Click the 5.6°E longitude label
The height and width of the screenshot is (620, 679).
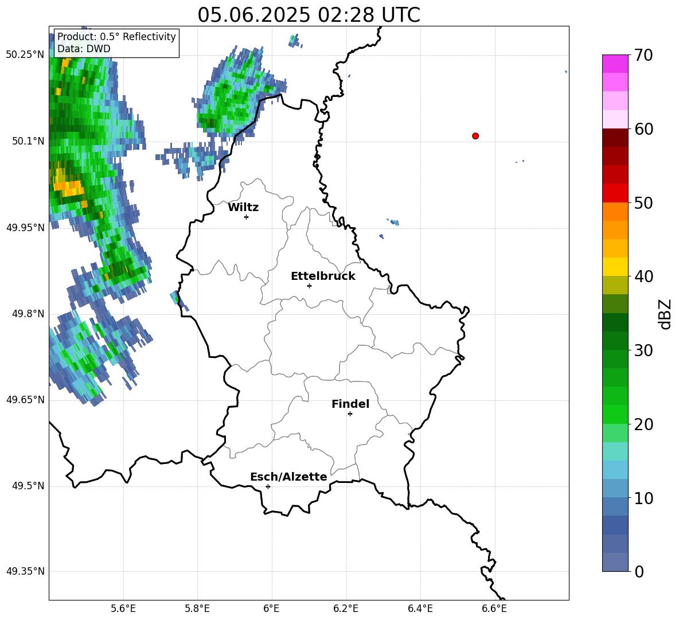click(123, 609)
